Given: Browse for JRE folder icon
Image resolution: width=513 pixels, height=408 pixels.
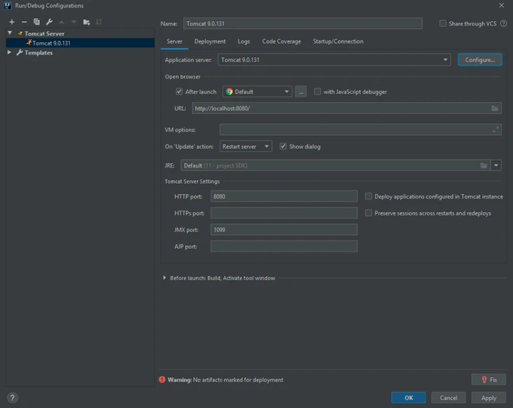Looking at the screenshot, I should pyautogui.click(x=484, y=166).
